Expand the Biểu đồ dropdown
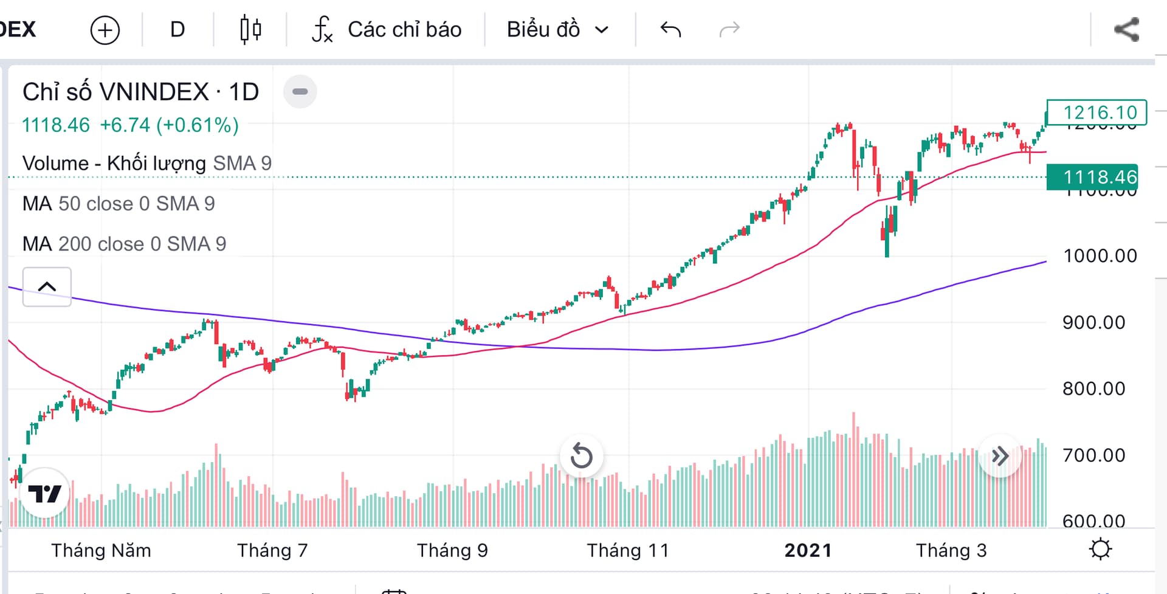 coord(557,30)
